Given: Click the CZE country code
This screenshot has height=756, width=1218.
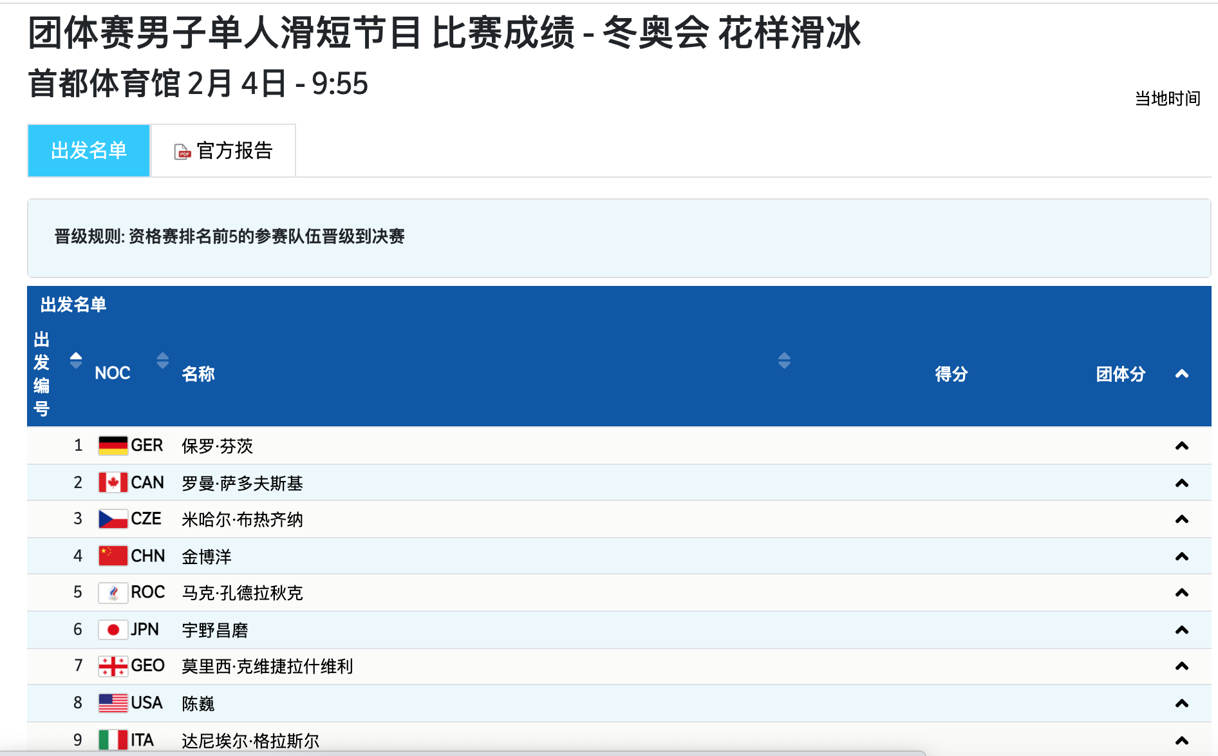Looking at the screenshot, I should 146,519.
